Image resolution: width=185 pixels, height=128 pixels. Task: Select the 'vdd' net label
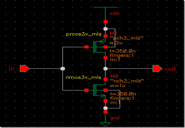pyautogui.click(x=114, y=13)
